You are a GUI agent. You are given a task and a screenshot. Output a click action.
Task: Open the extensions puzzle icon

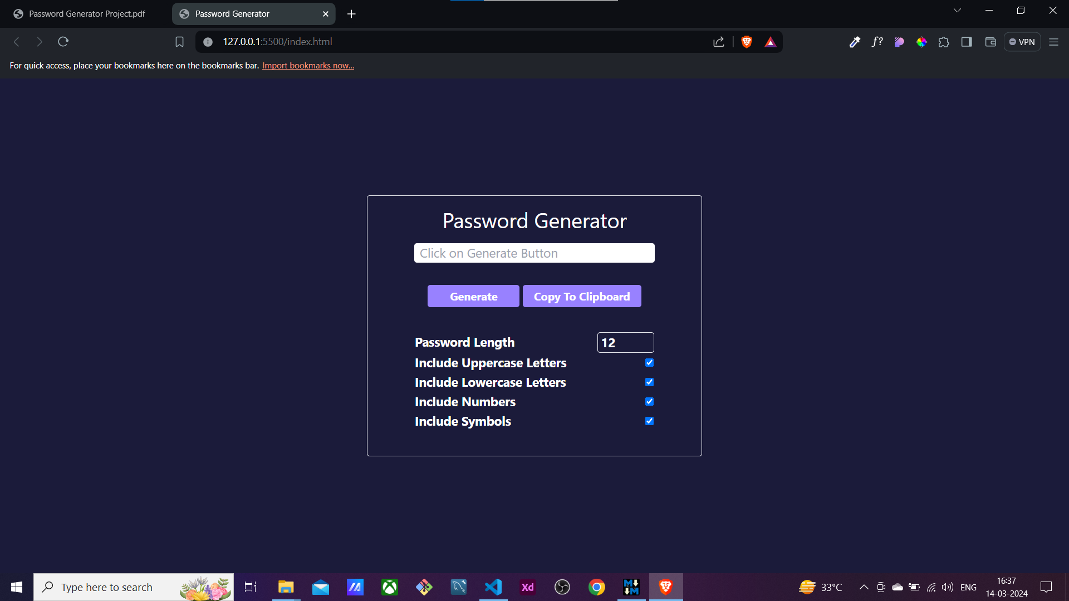pos(944,42)
